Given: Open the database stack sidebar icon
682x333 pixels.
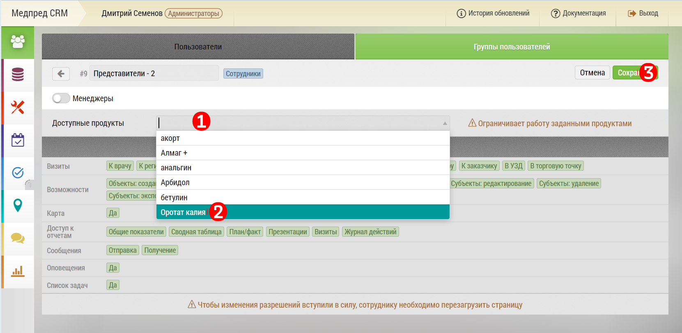Looking at the screenshot, I should (x=18, y=75).
